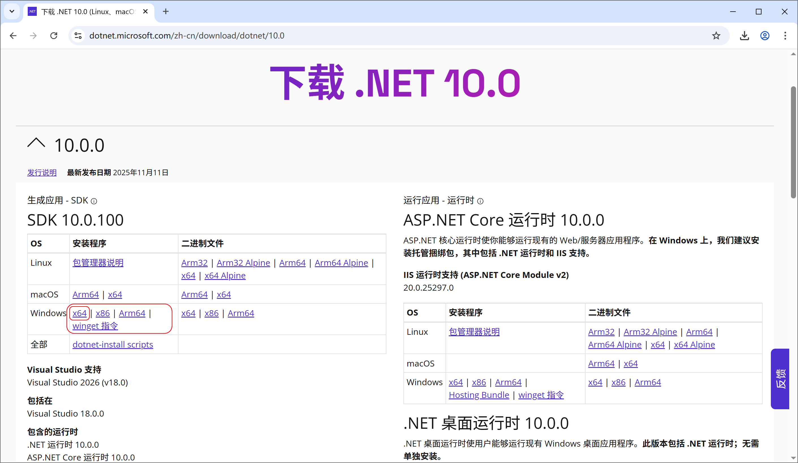Bookmark page using the star icon
This screenshot has width=798, height=463.
pos(716,35)
